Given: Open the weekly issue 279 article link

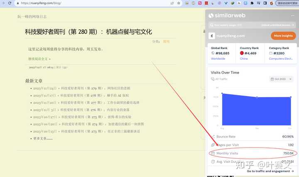Looking at the screenshot, I should pos(96,88).
